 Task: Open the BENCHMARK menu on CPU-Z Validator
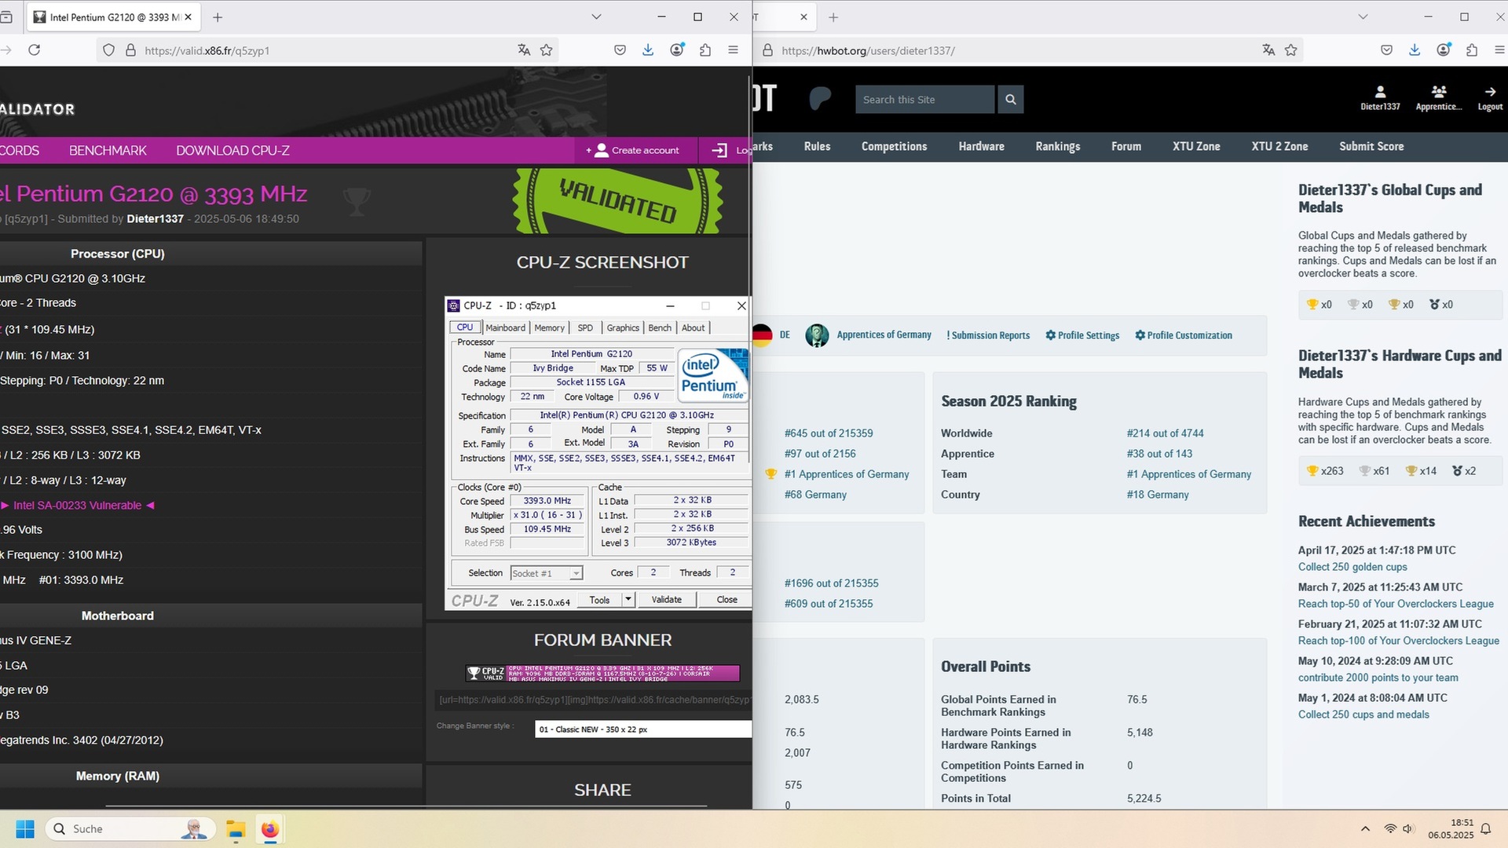(108, 150)
